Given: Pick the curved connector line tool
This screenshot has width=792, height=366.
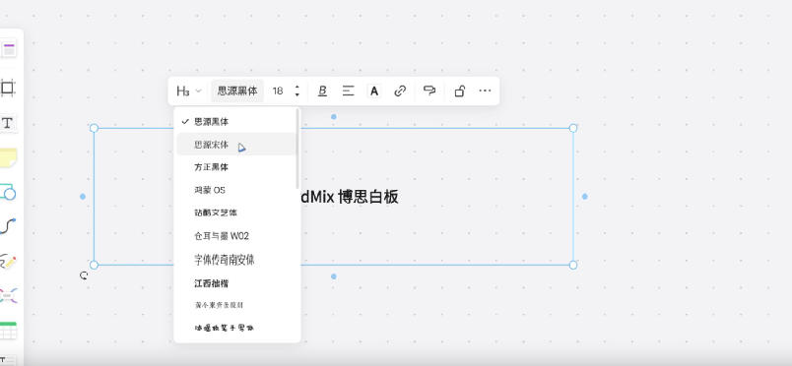Looking at the screenshot, I should click(x=8, y=226).
